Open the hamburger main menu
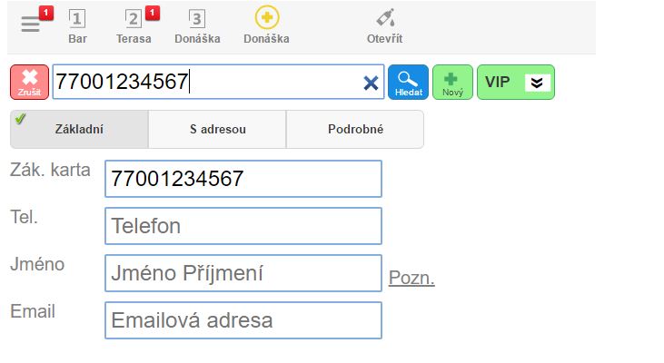The width and height of the screenshot is (664, 363). point(31,25)
